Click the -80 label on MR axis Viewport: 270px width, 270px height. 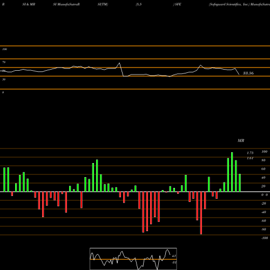264,230
